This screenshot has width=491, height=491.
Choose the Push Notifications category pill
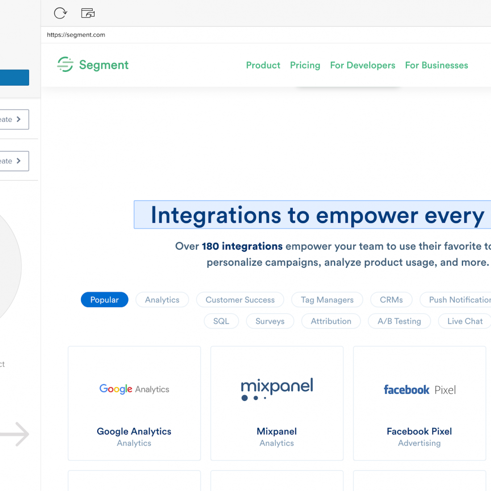[x=456, y=300]
